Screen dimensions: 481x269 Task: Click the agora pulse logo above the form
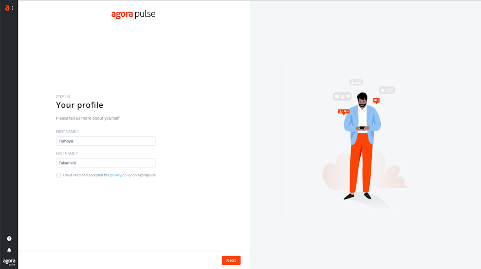[133, 14]
